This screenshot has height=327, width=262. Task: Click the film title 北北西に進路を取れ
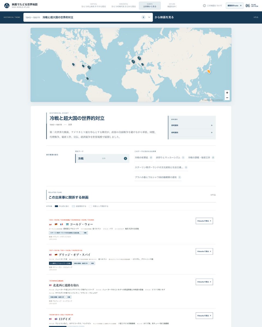tap(66, 285)
